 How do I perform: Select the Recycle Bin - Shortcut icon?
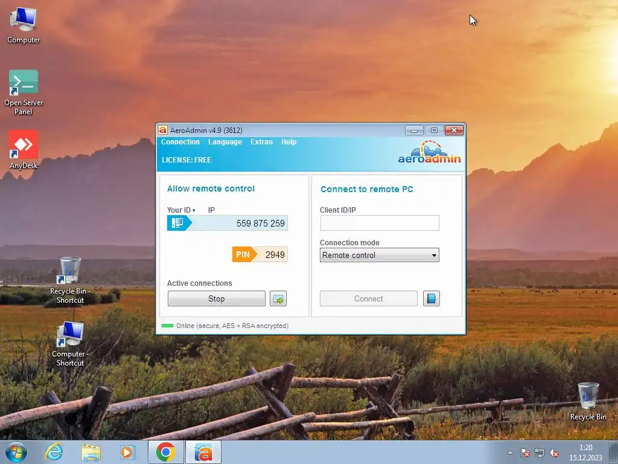(70, 280)
